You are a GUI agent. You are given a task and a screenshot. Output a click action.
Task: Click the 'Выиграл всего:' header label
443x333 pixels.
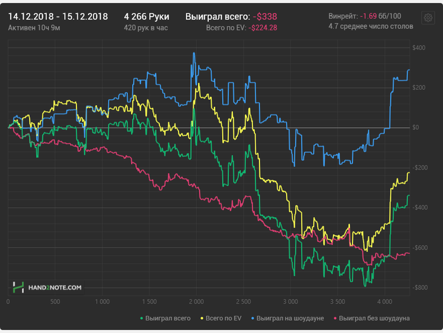pos(218,16)
